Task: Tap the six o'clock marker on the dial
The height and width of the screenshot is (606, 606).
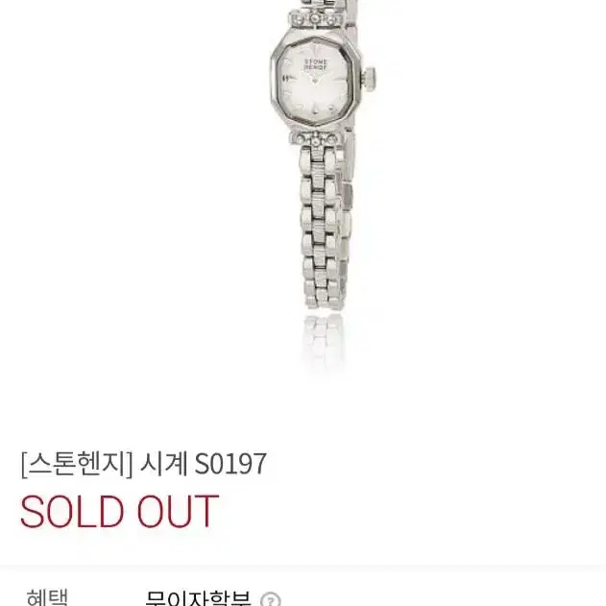Action: tap(315, 110)
